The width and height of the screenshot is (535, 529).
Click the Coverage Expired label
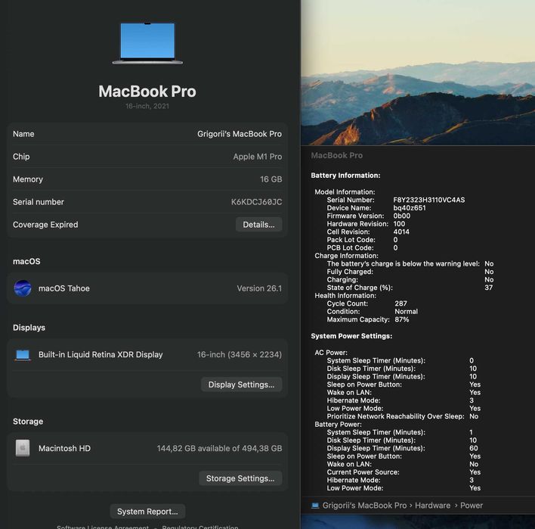(x=45, y=225)
